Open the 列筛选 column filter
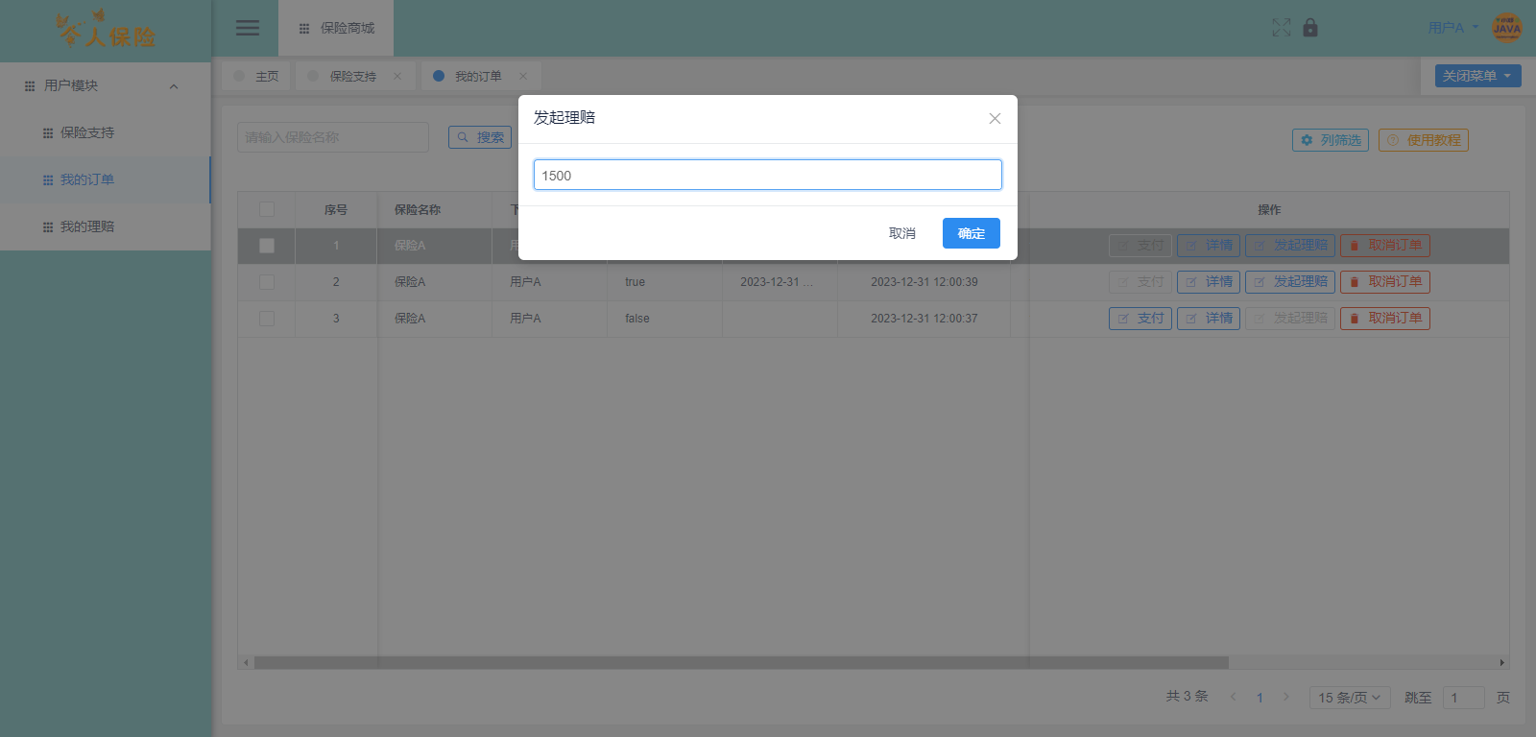This screenshot has height=737, width=1536. click(x=1331, y=140)
